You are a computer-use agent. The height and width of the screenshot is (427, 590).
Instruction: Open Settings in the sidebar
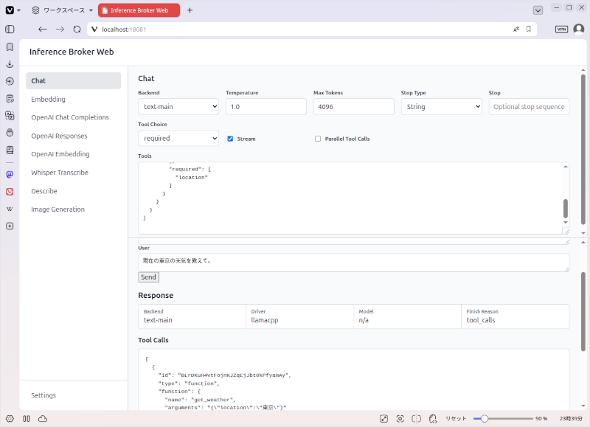coord(44,395)
